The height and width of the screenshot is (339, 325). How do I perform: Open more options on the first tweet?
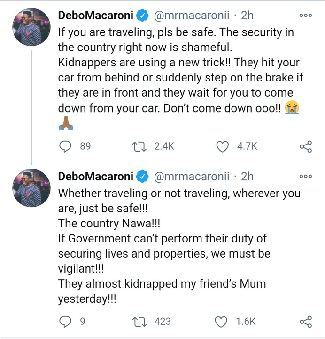coord(306,16)
